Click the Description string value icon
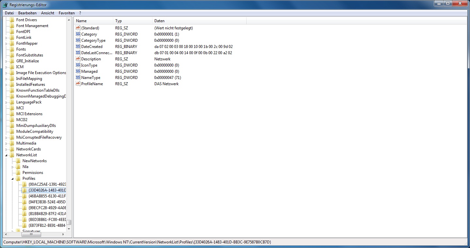The height and width of the screenshot is (248, 470). (x=78, y=59)
